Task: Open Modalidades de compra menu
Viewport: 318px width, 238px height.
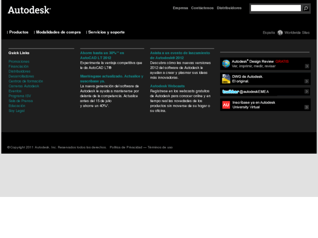Action: (58, 32)
